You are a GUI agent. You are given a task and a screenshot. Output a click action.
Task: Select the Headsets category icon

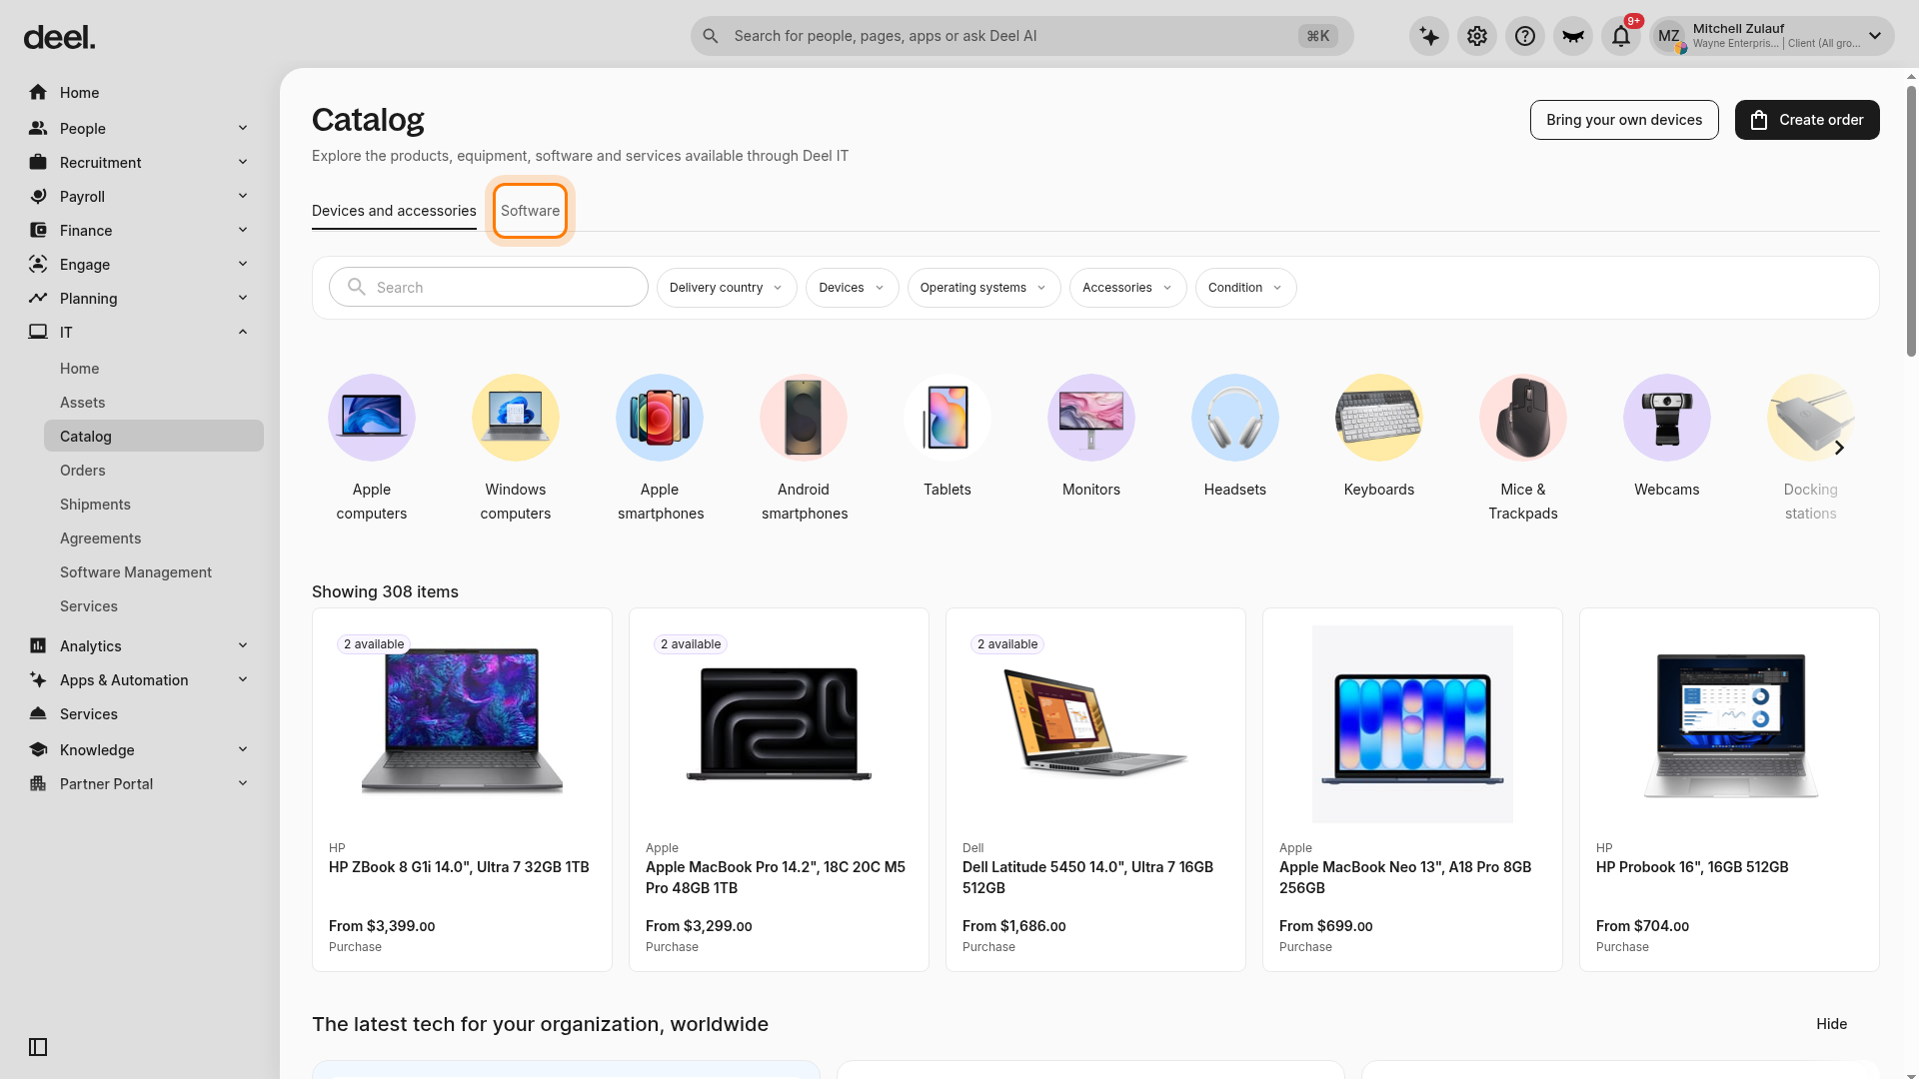pos(1235,418)
